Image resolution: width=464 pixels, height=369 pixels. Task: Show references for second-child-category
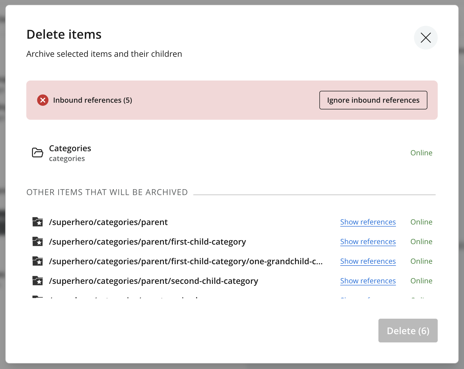368,281
